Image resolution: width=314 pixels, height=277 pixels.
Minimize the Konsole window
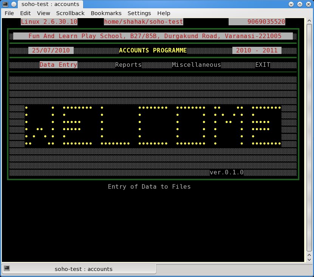pos(291,4)
